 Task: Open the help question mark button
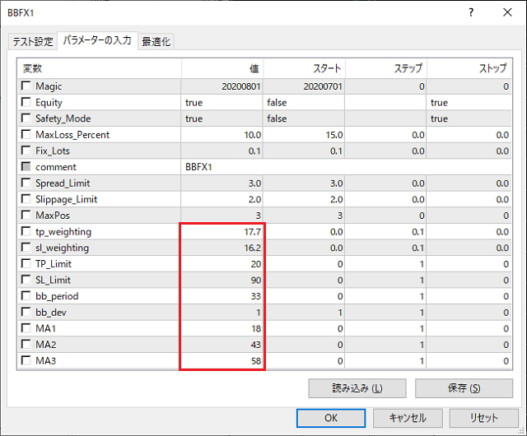(471, 12)
